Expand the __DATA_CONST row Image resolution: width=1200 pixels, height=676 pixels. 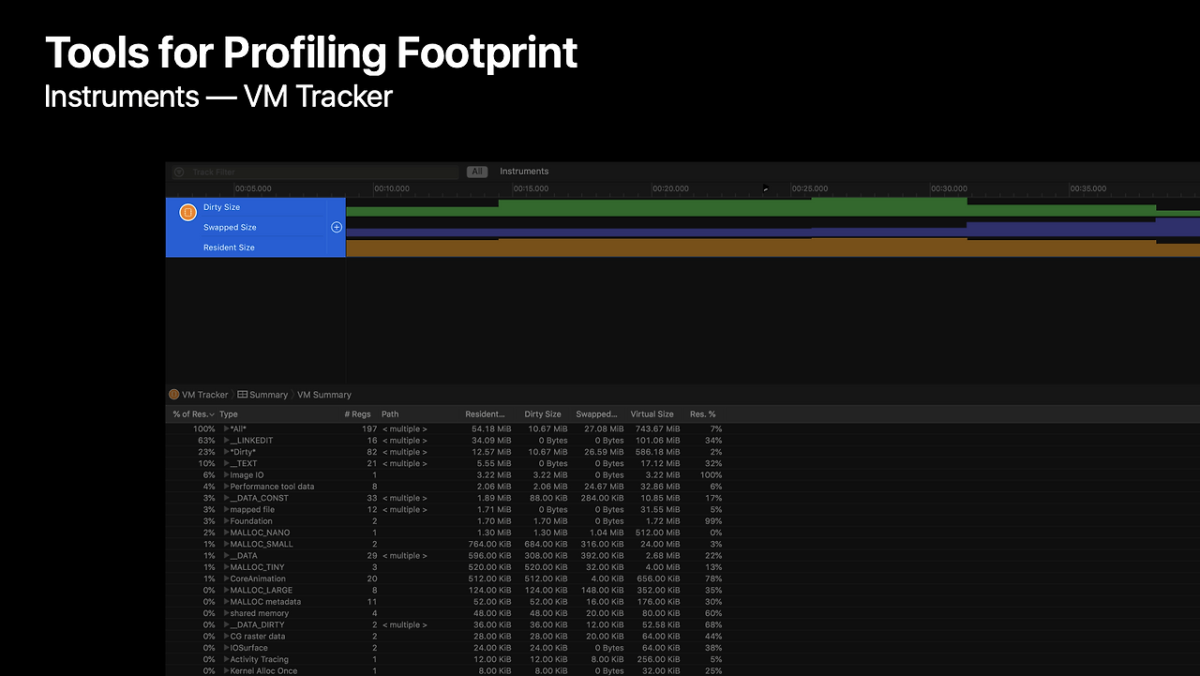[226, 498]
